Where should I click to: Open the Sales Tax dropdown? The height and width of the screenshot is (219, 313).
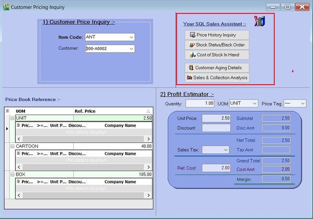(225, 150)
